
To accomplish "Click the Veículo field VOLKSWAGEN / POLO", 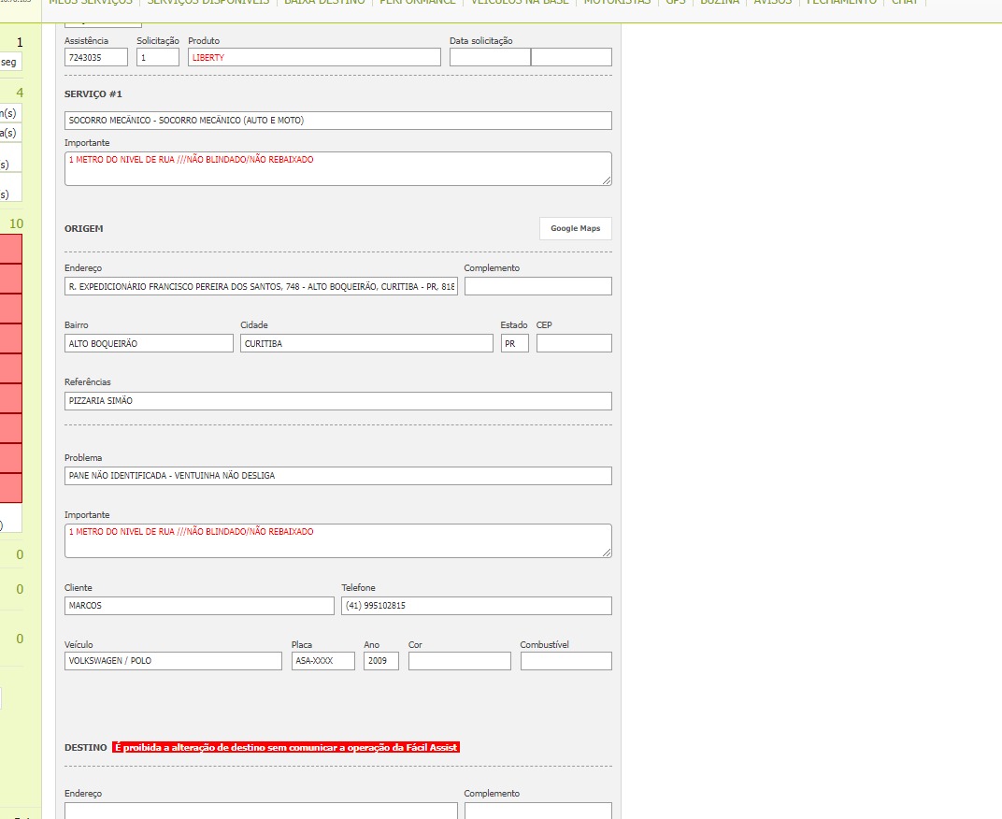I will (173, 661).
